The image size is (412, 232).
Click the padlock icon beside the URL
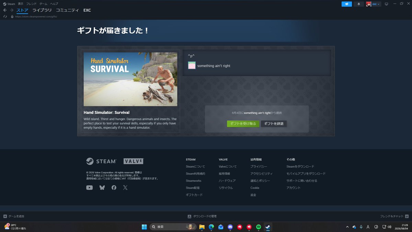[x=12, y=16]
